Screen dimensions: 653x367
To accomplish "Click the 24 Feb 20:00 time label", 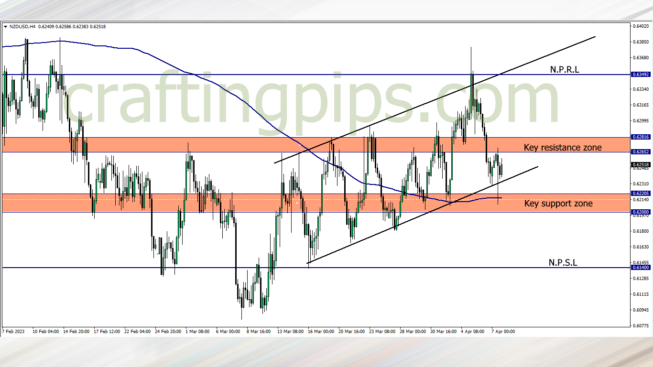I will coord(168,331).
